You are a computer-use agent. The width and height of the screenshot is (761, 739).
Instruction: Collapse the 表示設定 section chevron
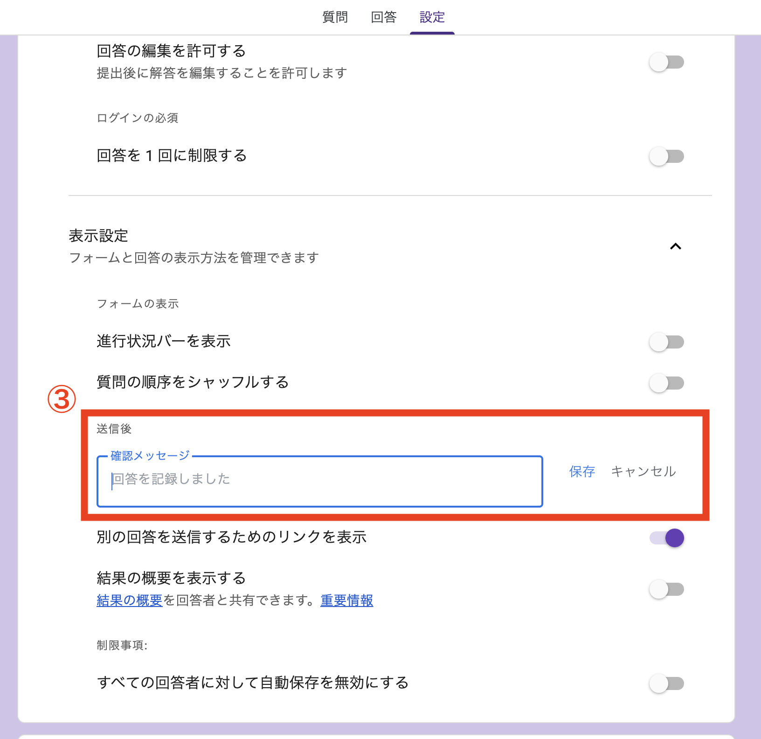pyautogui.click(x=675, y=246)
